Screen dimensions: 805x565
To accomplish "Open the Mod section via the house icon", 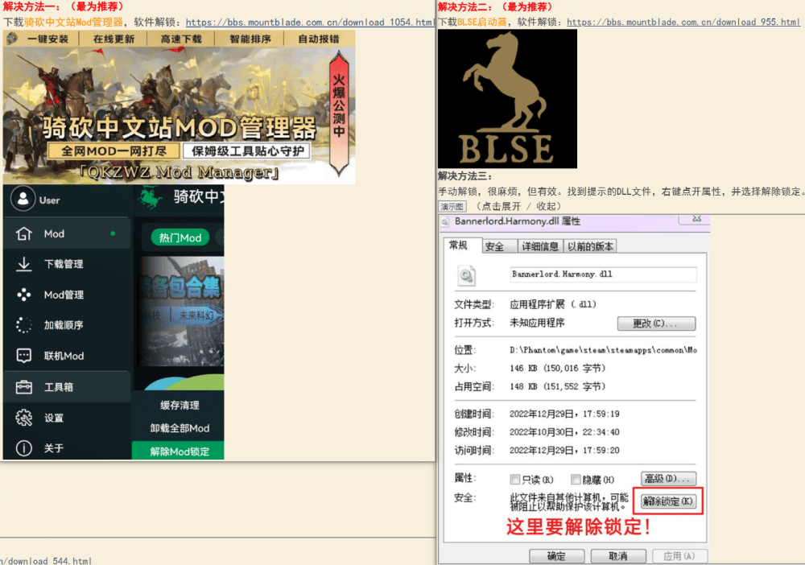I will [x=26, y=233].
